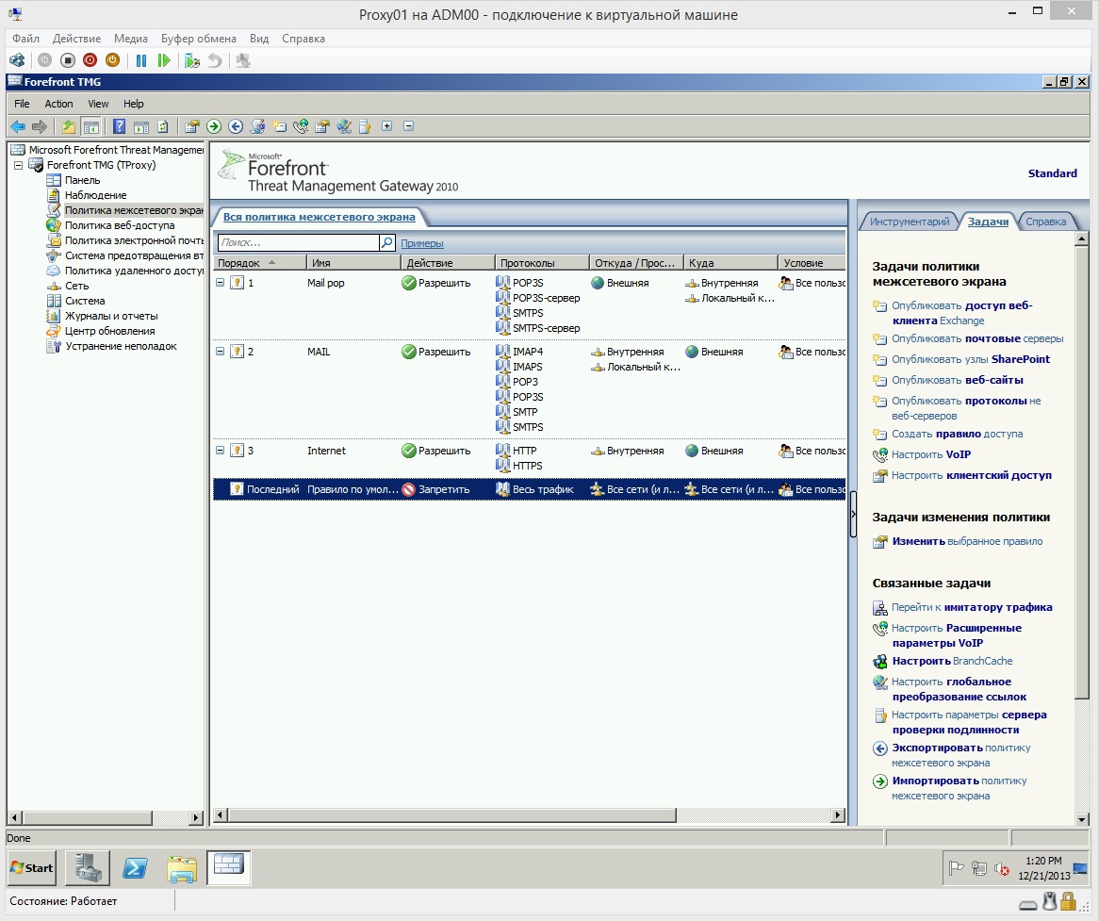Click Настроить BranchCache link
1099x921 pixels.
click(952, 661)
